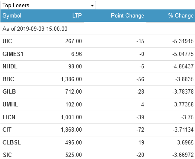Select the GILB symbol row
Viewport: 195px width, 159px height.
97,91
